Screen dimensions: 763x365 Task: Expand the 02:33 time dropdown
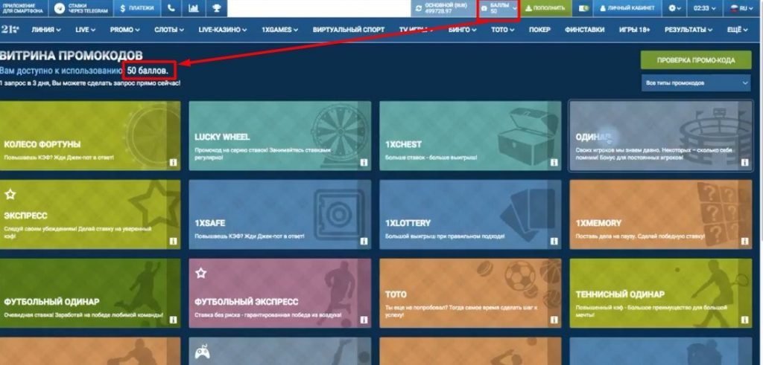(705, 8)
